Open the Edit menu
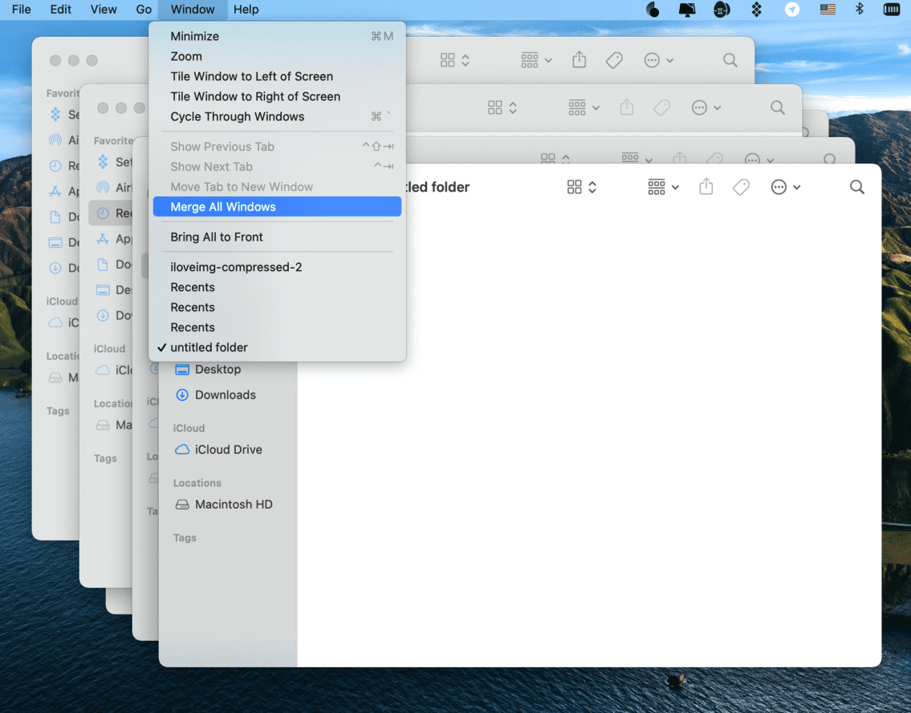 click(x=60, y=10)
